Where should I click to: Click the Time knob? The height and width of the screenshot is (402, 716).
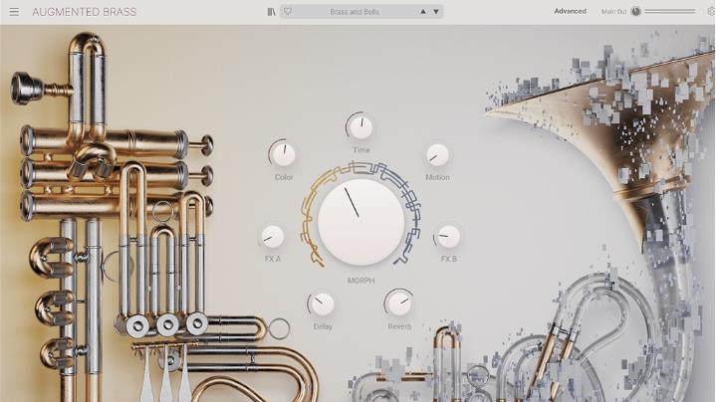coord(360,126)
